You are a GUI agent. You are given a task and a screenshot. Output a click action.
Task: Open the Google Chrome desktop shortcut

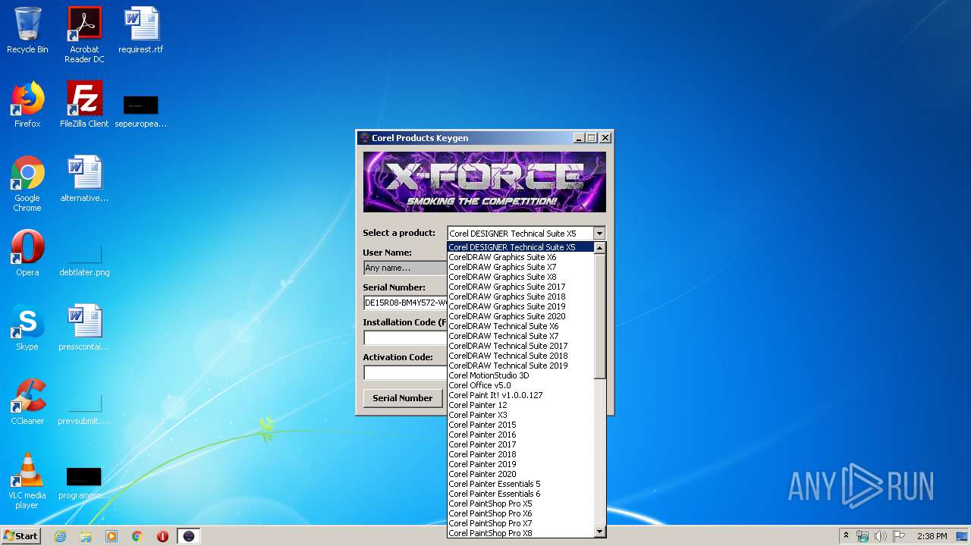point(27,184)
